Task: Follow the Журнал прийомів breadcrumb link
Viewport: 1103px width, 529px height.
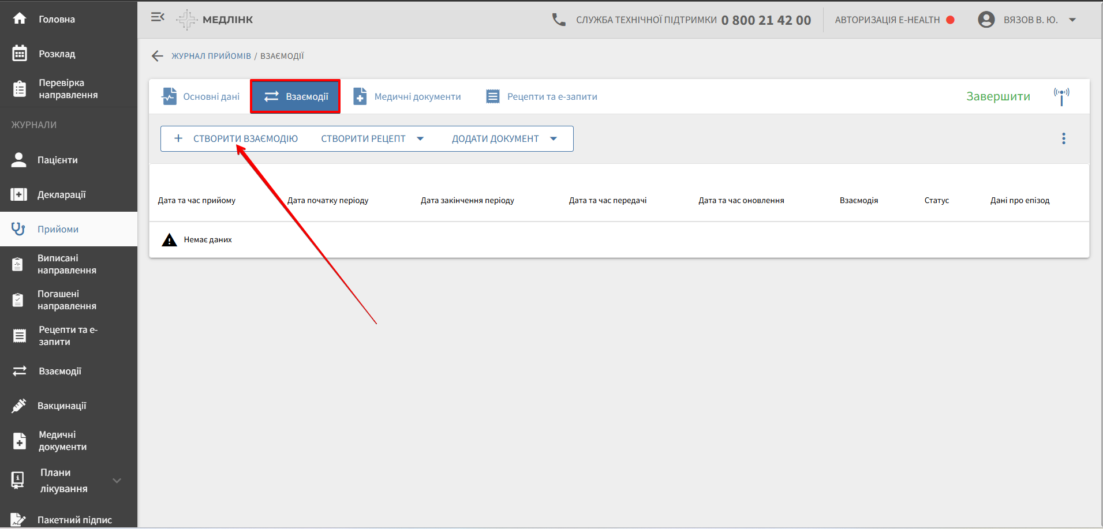Action: [x=211, y=56]
